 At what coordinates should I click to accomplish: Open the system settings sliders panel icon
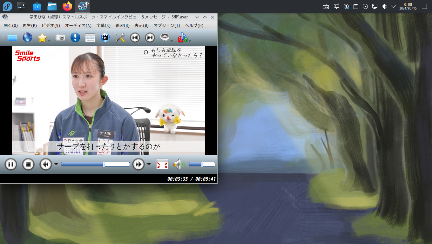22,6
